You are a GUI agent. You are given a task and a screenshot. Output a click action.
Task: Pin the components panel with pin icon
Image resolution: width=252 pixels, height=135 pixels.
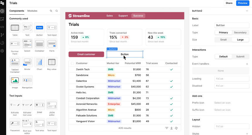point(51,11)
